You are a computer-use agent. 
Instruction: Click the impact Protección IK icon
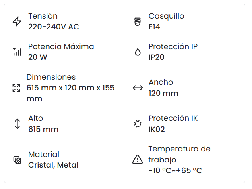(138, 124)
